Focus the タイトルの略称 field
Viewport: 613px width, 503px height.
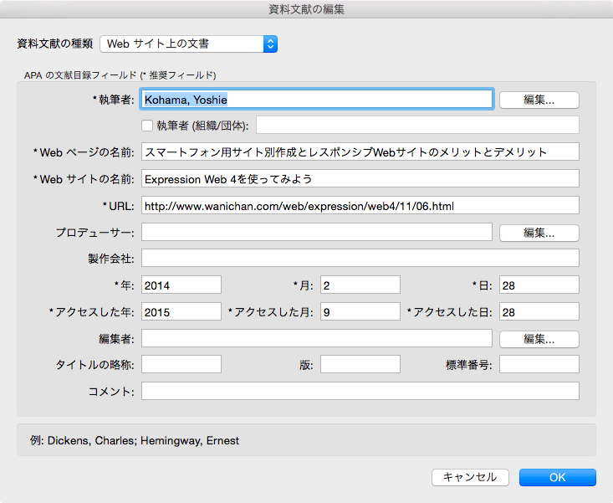pyautogui.click(x=181, y=364)
